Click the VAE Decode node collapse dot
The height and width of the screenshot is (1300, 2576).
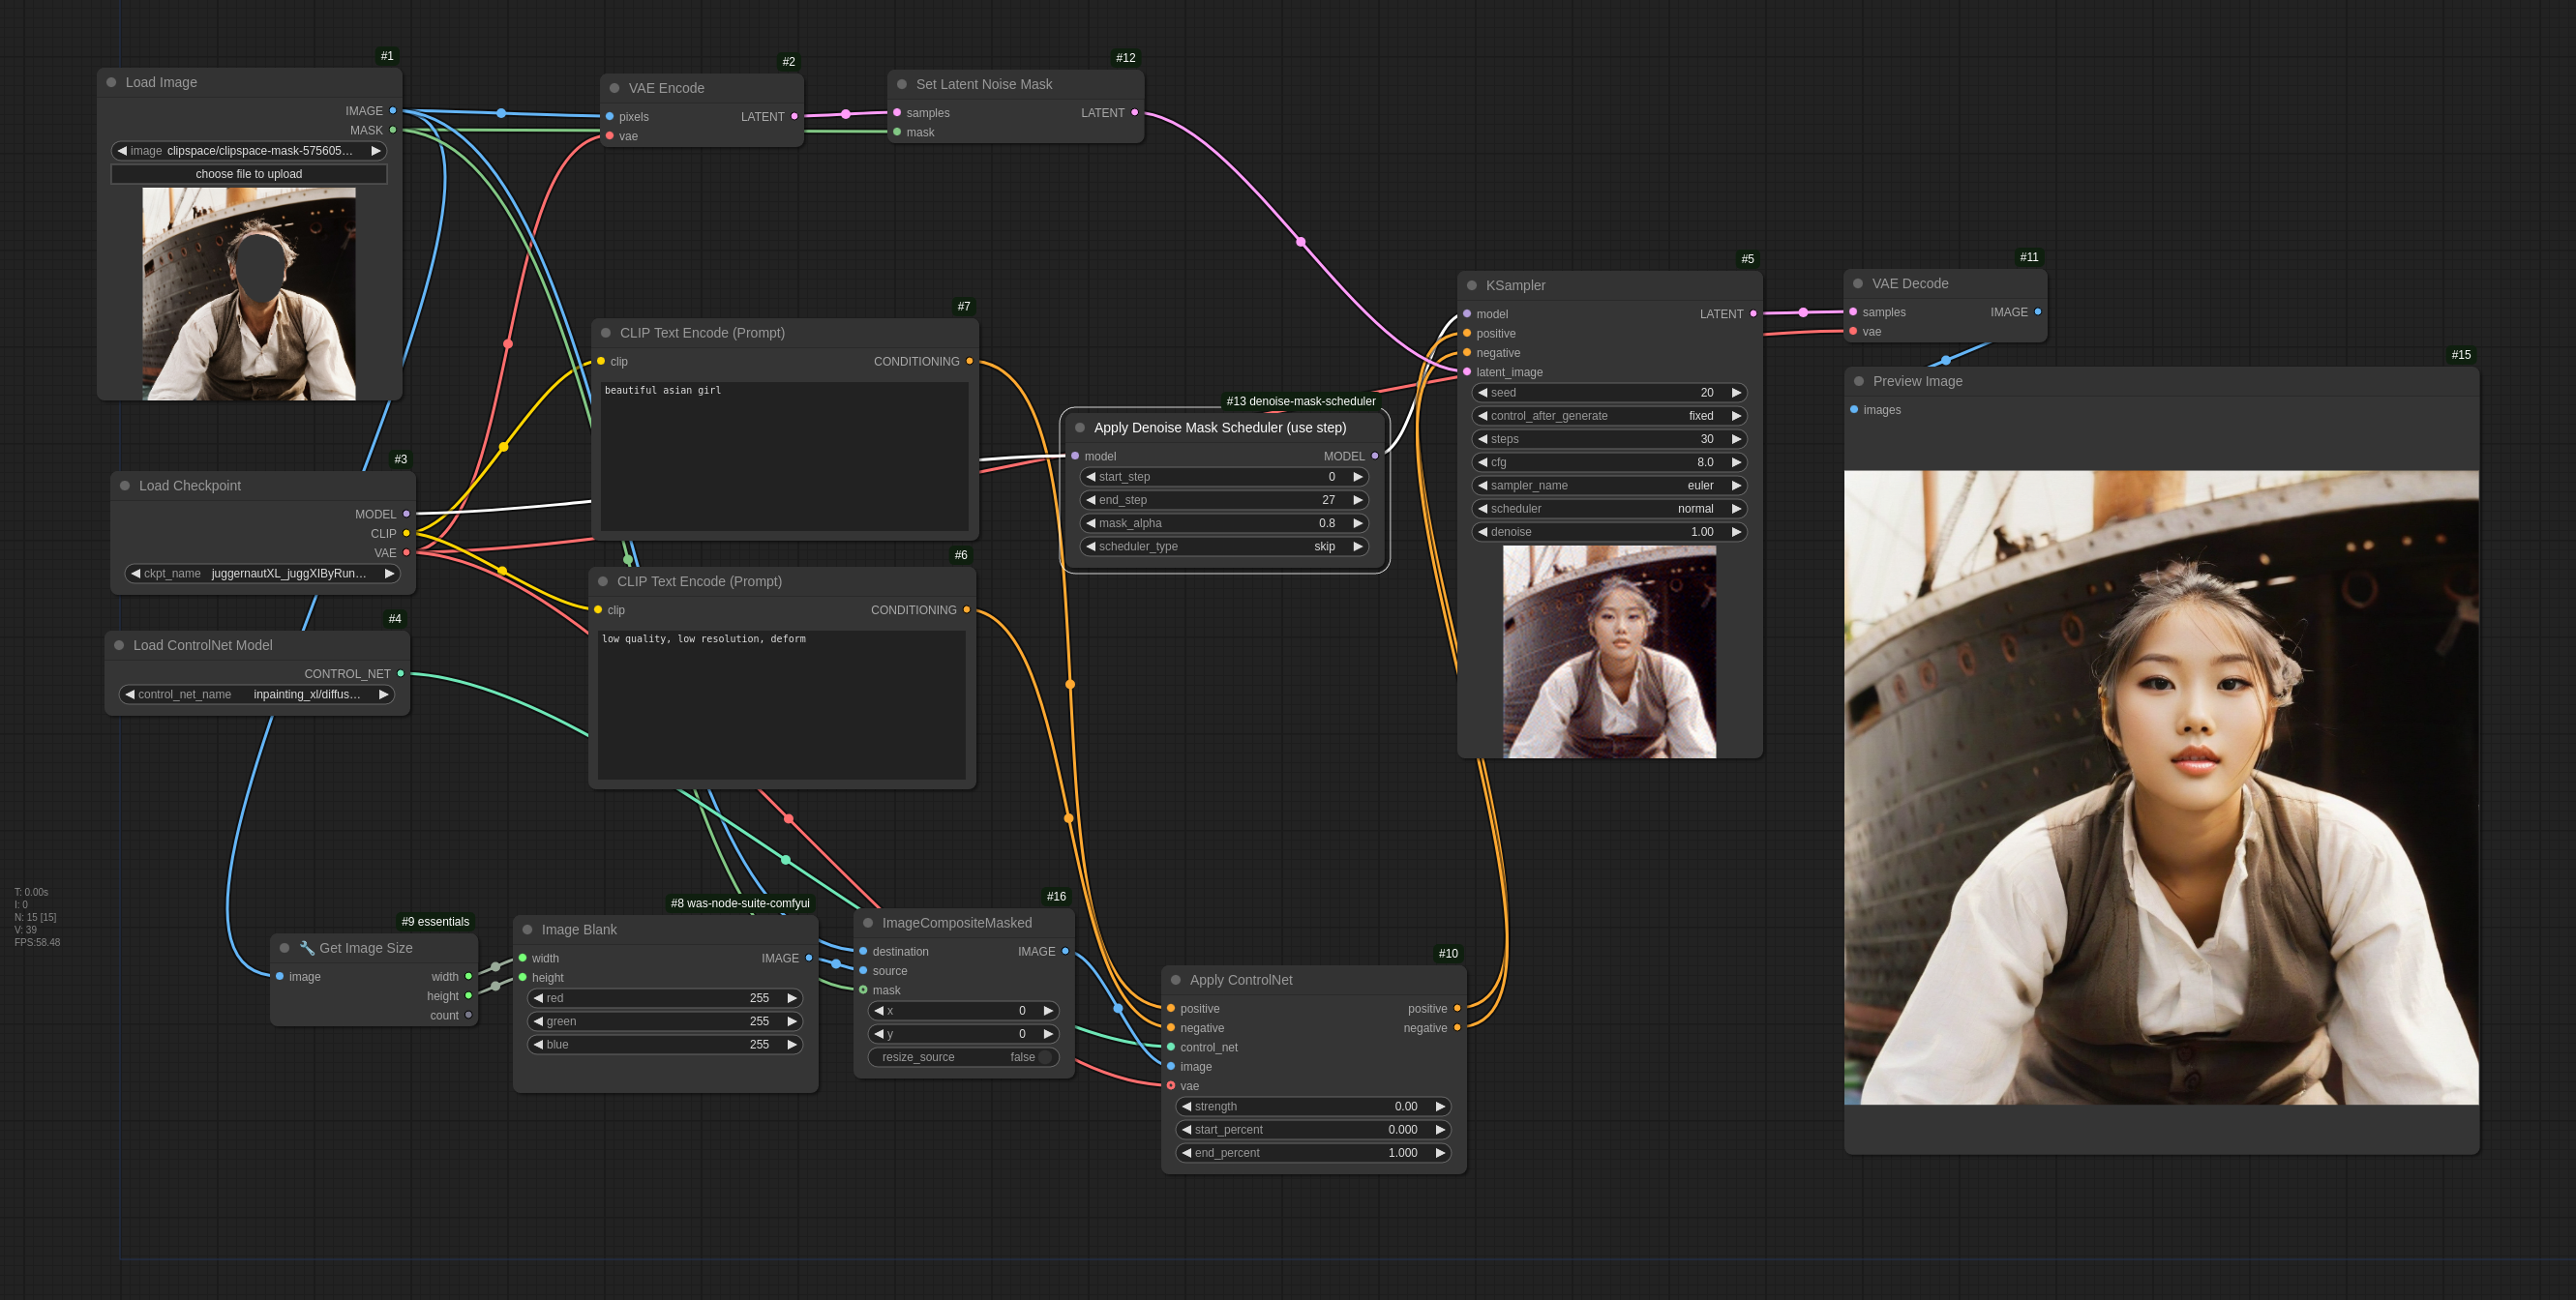click(1857, 283)
